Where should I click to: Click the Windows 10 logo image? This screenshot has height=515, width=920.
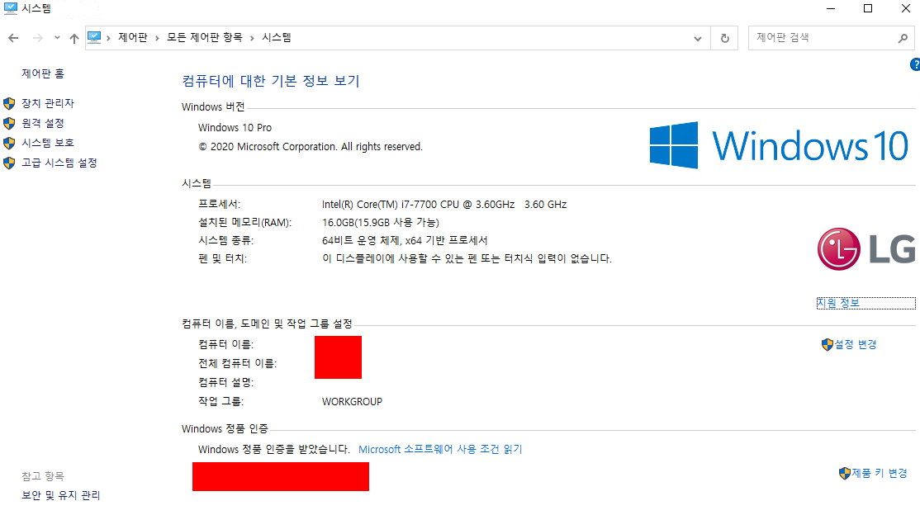tap(779, 145)
